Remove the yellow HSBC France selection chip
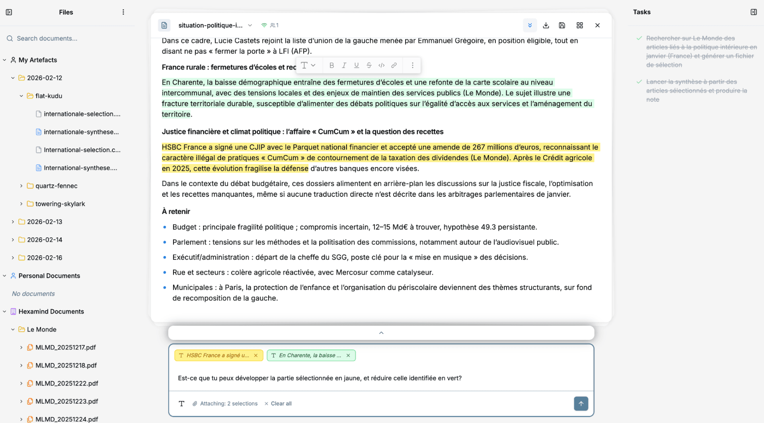764x423 pixels. [256, 355]
